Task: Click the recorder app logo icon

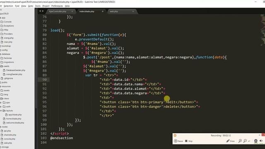Action: click(175, 135)
